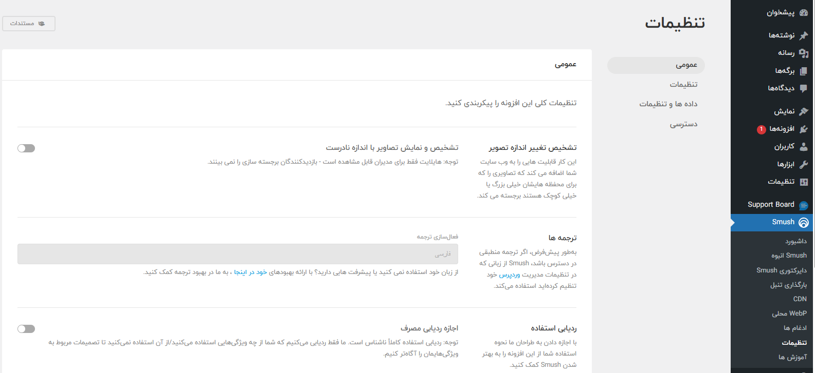Click the تشخیص تغییر اندازه تصویر heading
The height and width of the screenshot is (373, 815).
coord(533,148)
